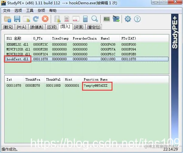
Task: Click FTs(IAT) value 0000F094
Action: [129, 49]
